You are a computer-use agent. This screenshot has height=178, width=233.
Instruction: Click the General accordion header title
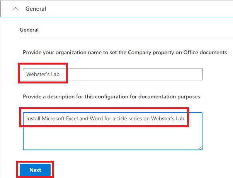[x=36, y=9]
